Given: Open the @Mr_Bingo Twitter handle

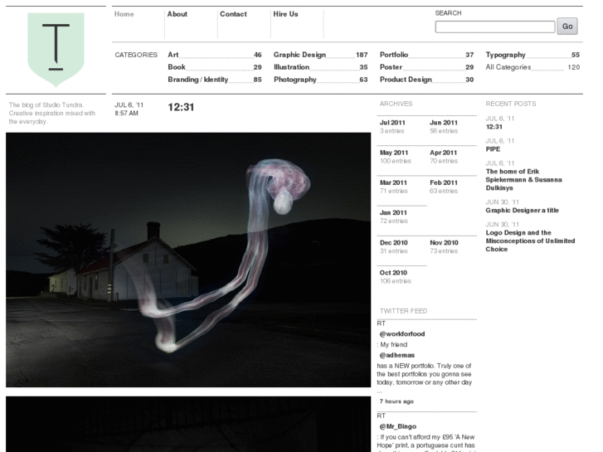Looking at the screenshot, I should tap(397, 426).
